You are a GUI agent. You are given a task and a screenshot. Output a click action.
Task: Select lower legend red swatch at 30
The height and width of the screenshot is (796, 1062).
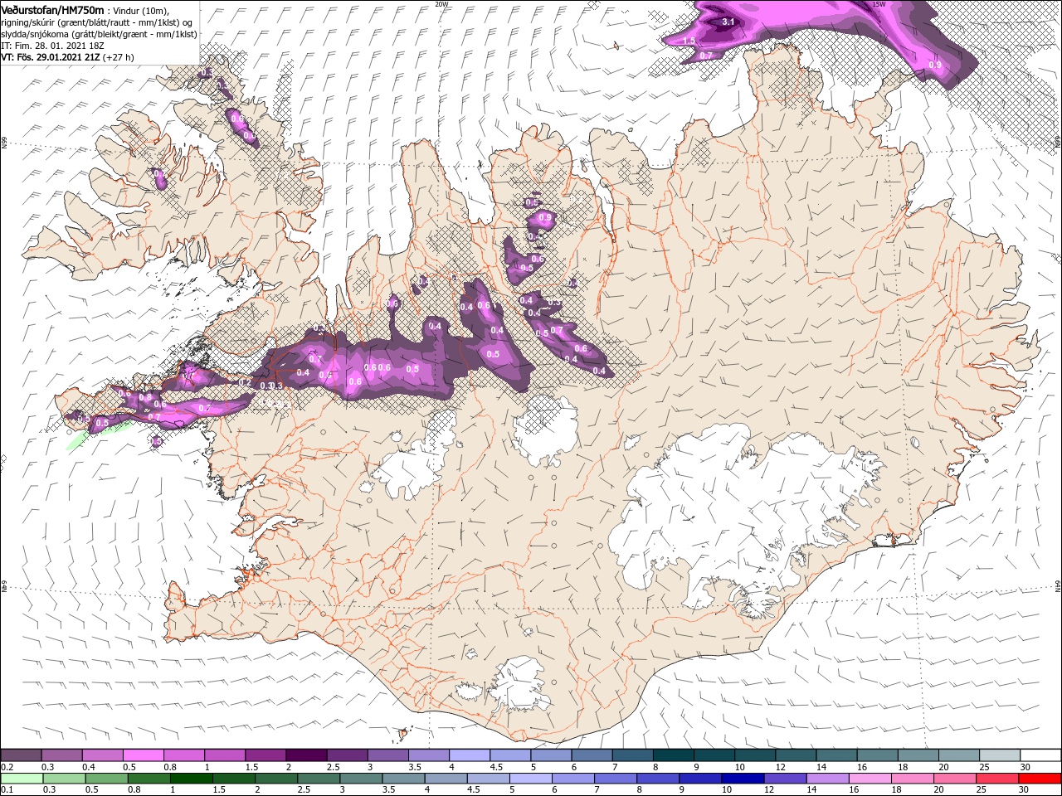click(1040, 779)
